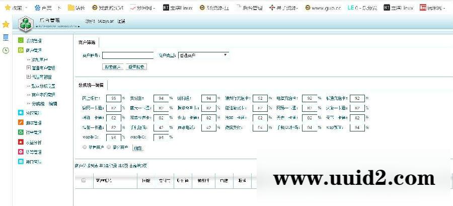Expand the 普通商户管理 tree node
The width and height of the screenshot is (453, 206).
[x=28, y=68]
